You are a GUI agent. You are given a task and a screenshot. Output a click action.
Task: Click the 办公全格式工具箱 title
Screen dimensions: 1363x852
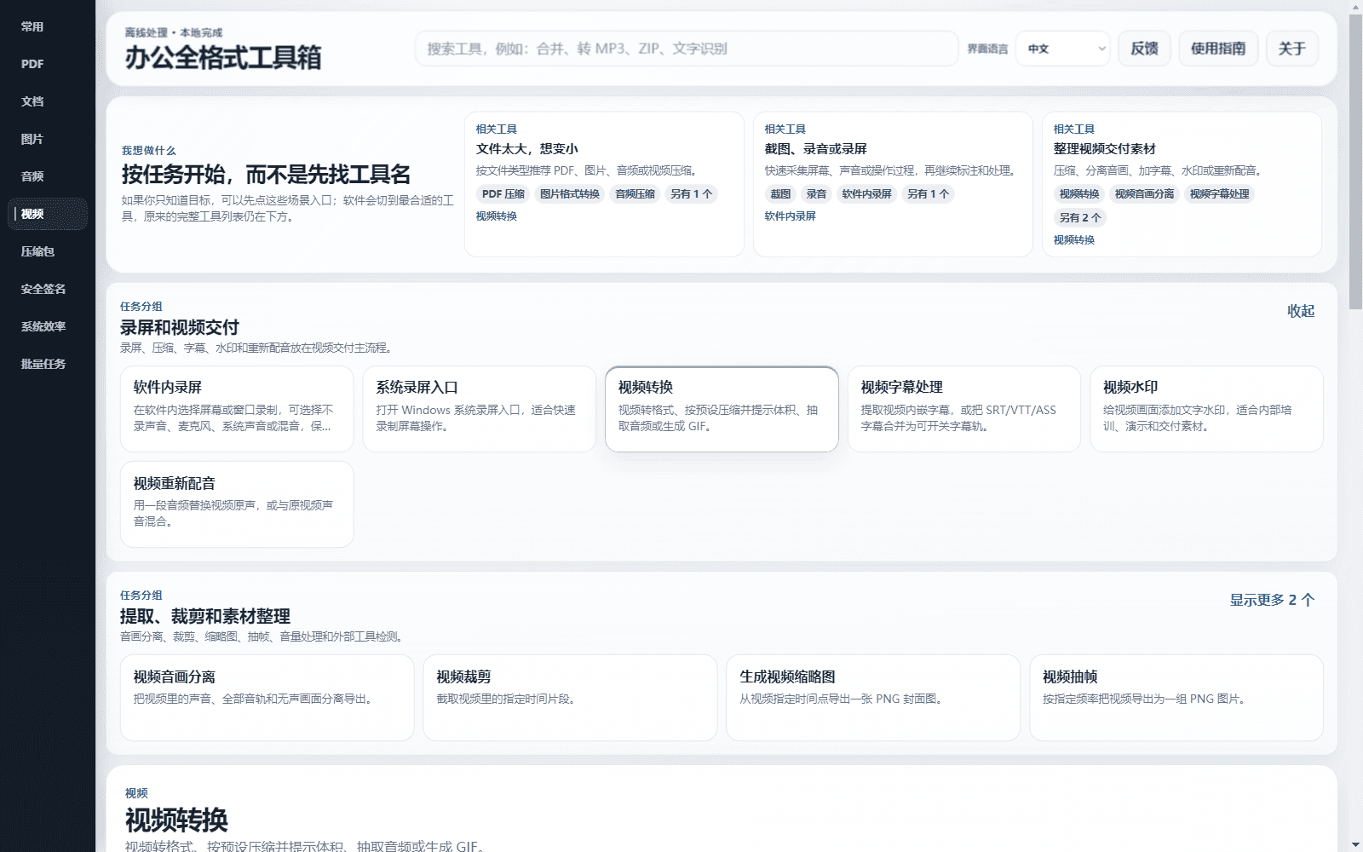(x=223, y=58)
